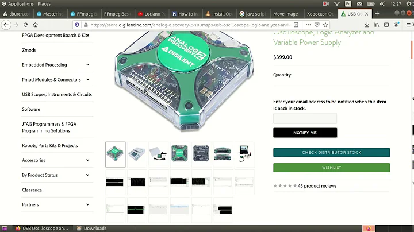Expand the Partners category chevron
This screenshot has width=414, height=232.
(x=87, y=204)
